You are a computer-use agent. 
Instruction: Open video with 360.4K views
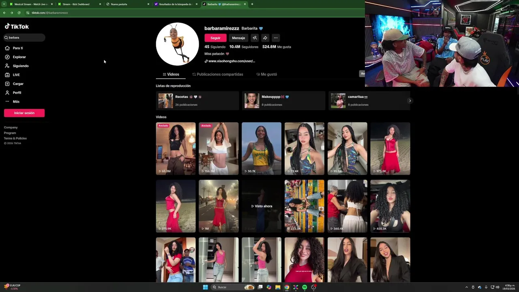(x=347, y=206)
